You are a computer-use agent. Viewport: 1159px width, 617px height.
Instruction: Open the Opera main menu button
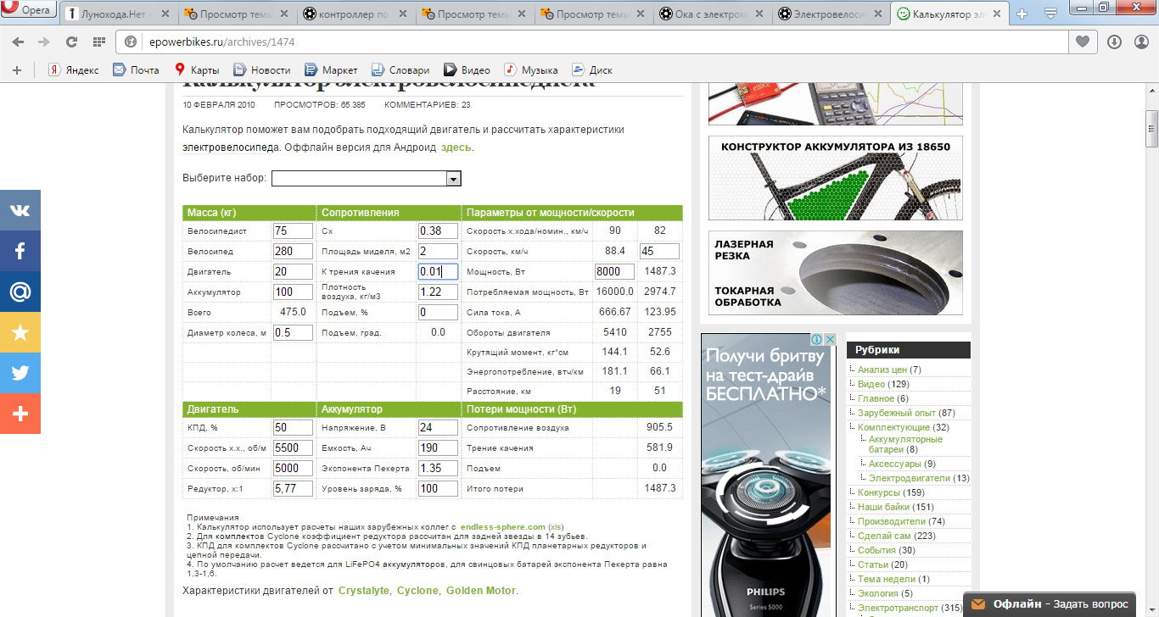(29, 11)
